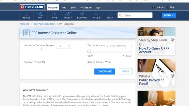This screenshot has width=189, height=106.
Task: Switch to the Wholesale tab
Action: [x=86, y=7]
